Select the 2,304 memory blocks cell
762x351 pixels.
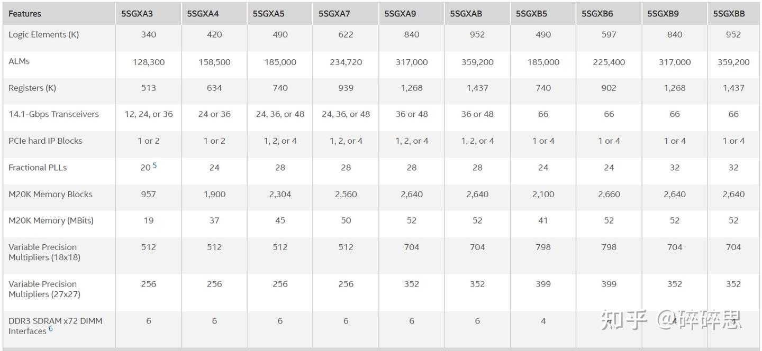tap(280, 194)
